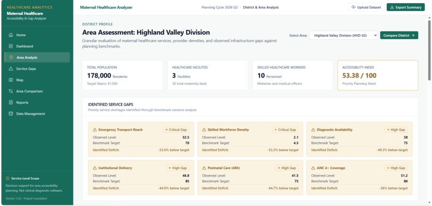
Task: Click the Planning Cycle 2026 Q3 label
Action: [219, 7]
